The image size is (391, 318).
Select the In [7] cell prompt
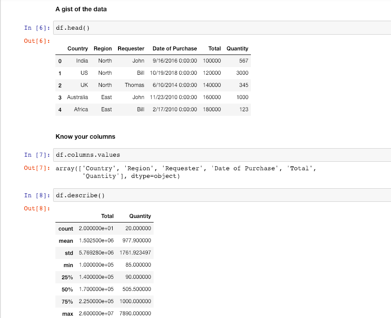click(37, 155)
